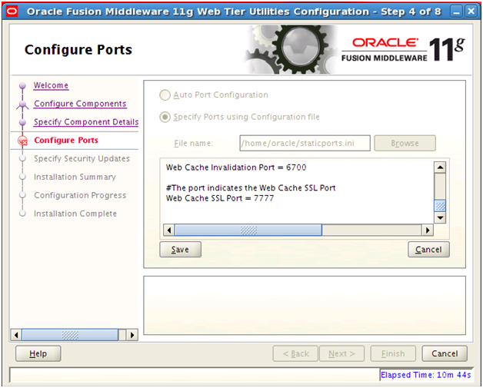Viewport: 483px width, 388px height.
Task: Click the navigation panel scroll left arrow
Action: (16, 335)
